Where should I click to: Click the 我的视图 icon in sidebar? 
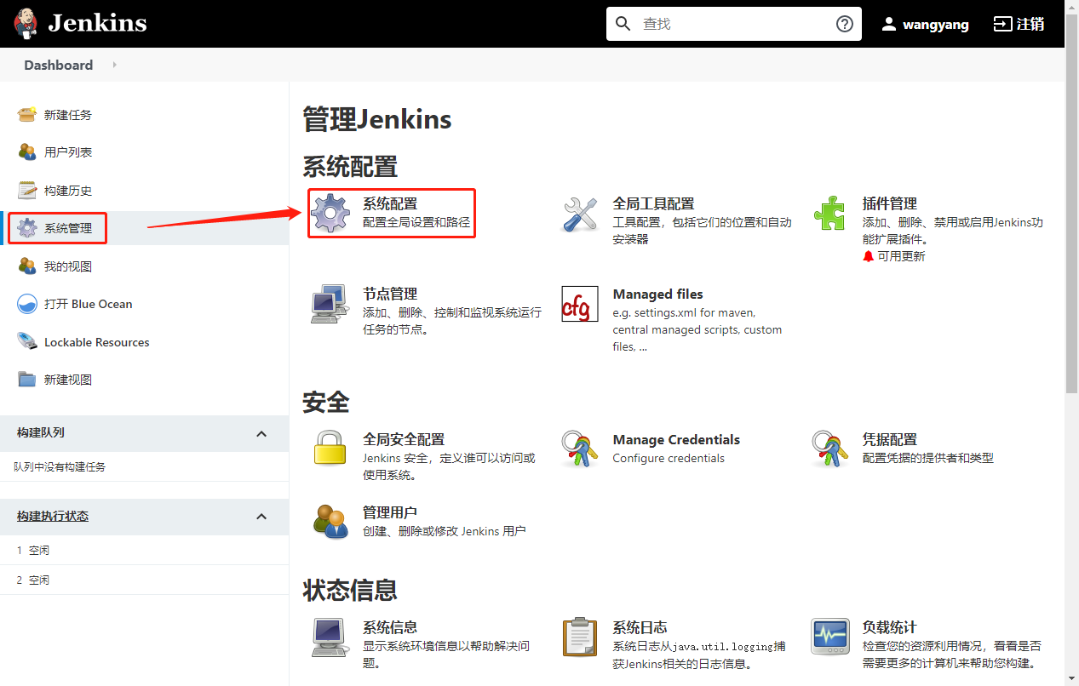(x=27, y=266)
